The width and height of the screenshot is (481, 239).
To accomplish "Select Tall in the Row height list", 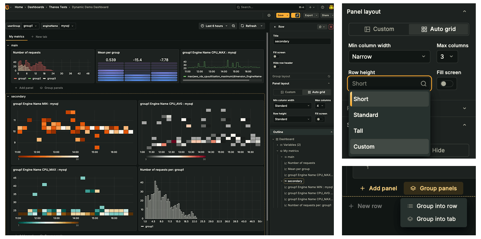I will point(358,131).
